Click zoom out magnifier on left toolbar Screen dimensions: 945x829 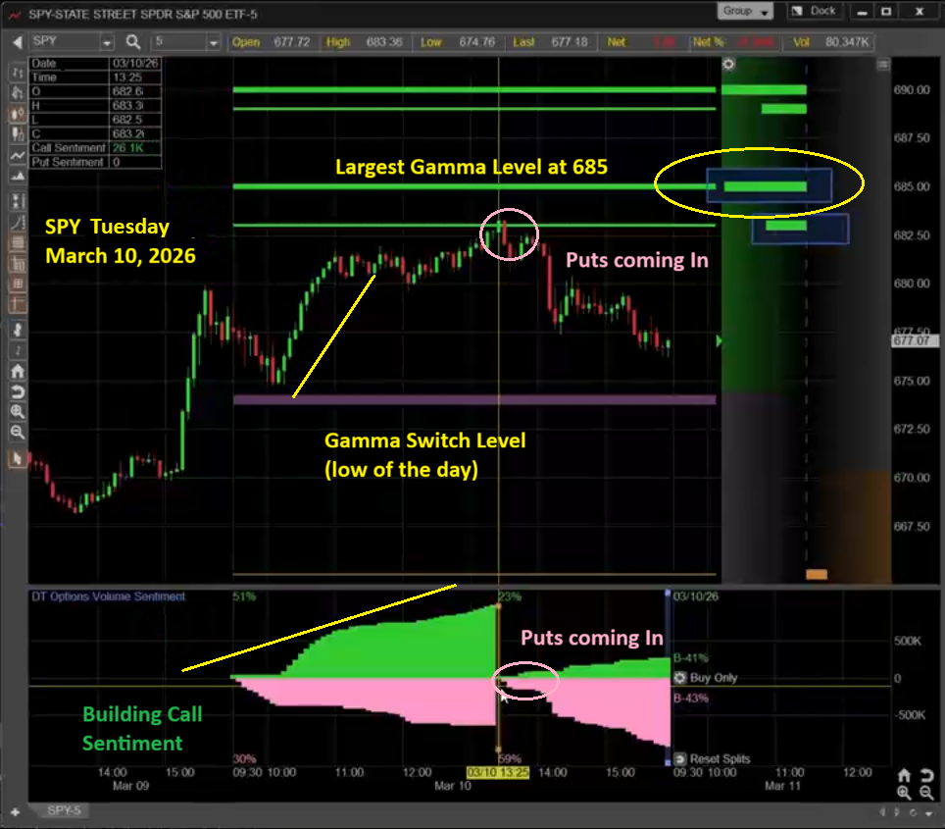[17, 433]
